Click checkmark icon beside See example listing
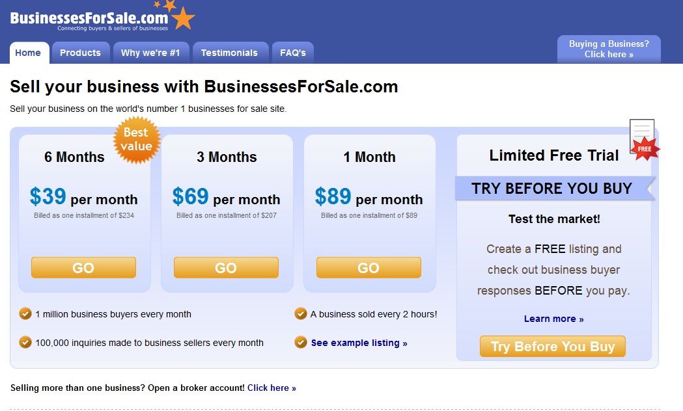 tap(301, 342)
